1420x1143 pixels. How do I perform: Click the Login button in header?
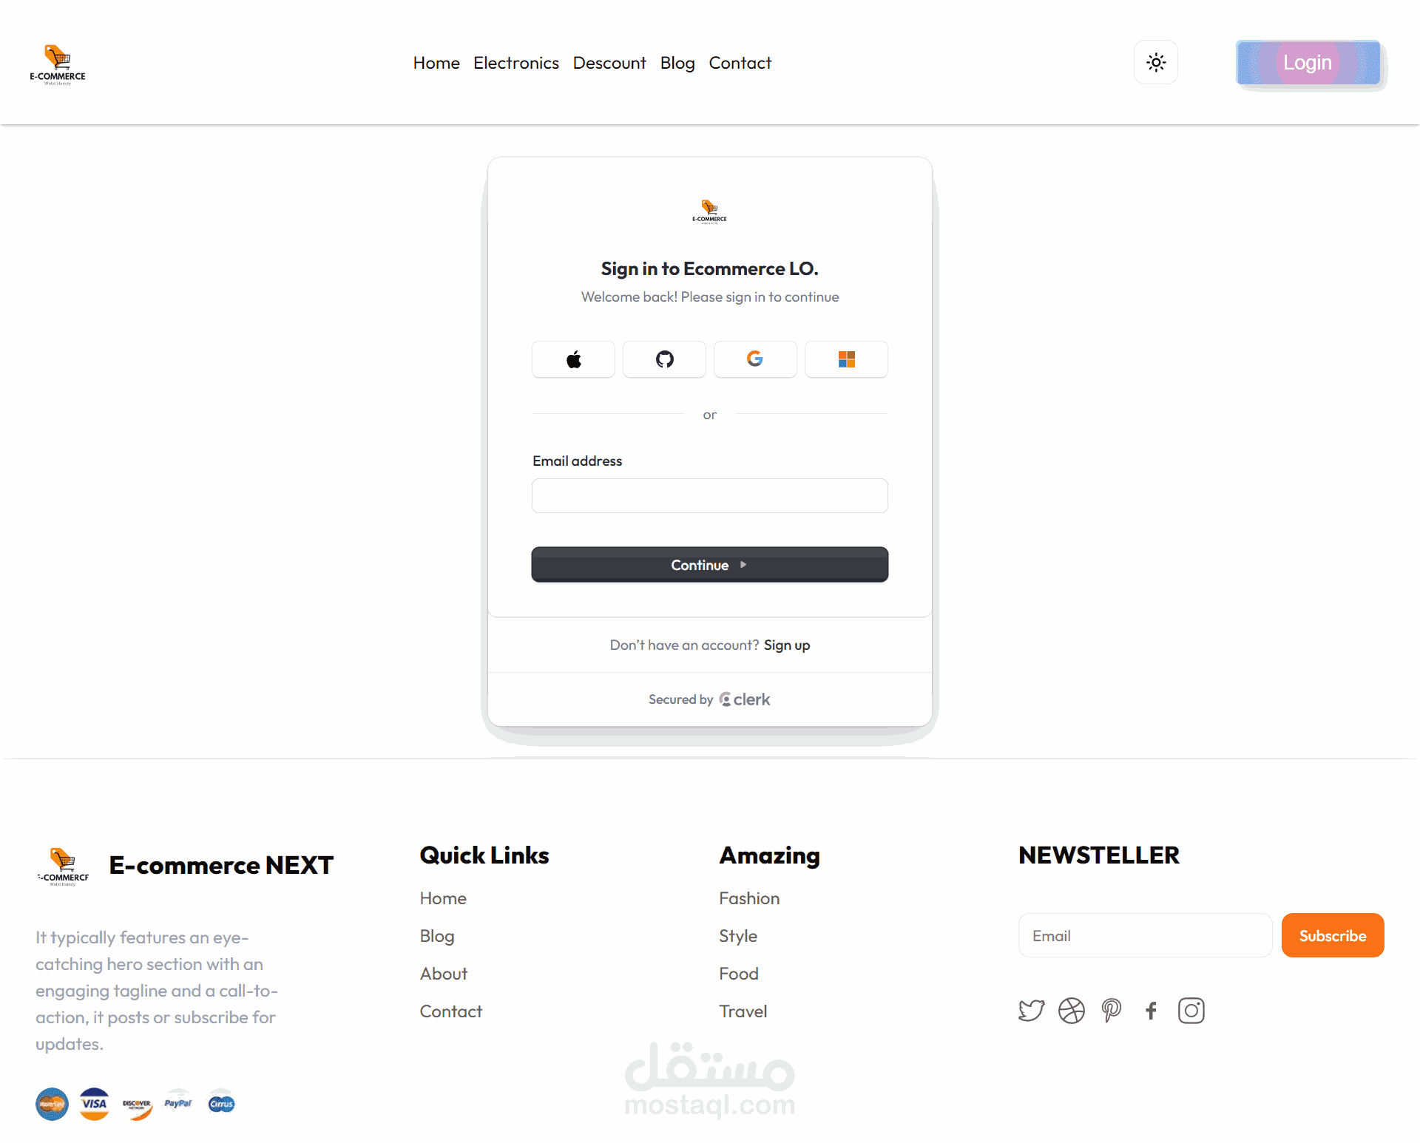(1308, 62)
